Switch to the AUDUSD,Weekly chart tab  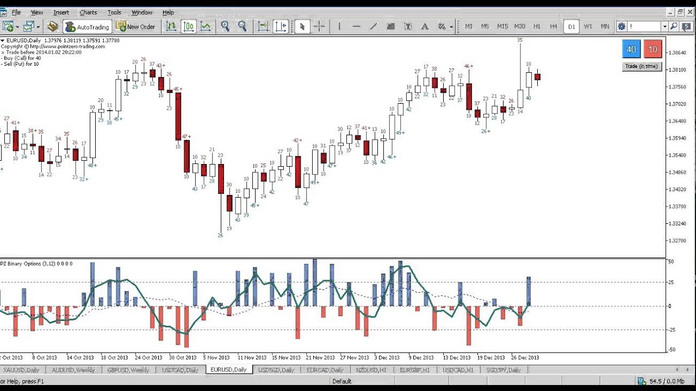73,370
